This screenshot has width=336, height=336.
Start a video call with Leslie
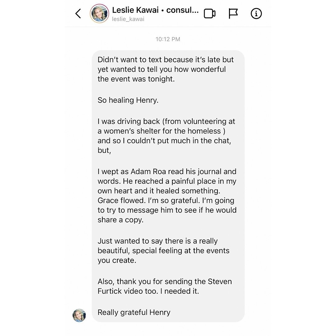pyautogui.click(x=210, y=14)
